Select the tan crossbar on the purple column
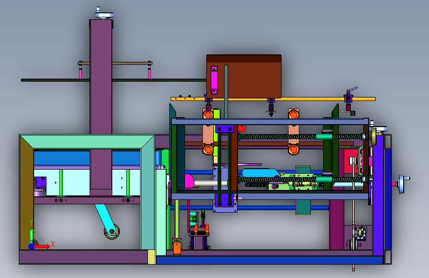This screenshot has width=429, height=278. pos(115,63)
